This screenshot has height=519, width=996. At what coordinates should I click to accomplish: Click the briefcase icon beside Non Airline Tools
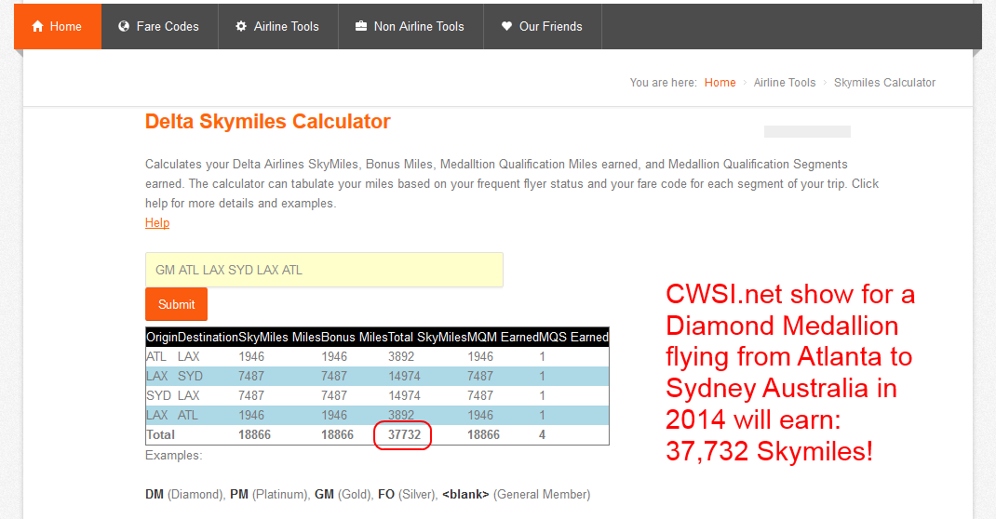pos(361,26)
